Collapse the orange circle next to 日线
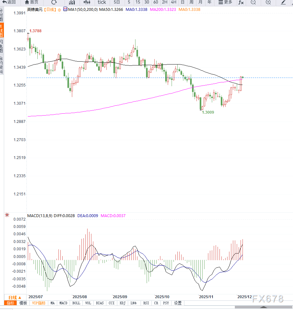The image size is (293, 310). pyautogui.click(x=59, y=10)
